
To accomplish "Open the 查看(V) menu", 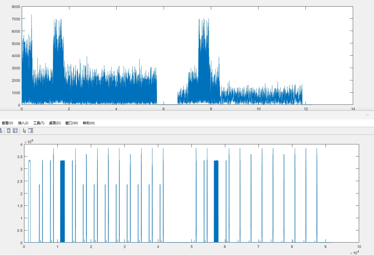I will [7, 123].
